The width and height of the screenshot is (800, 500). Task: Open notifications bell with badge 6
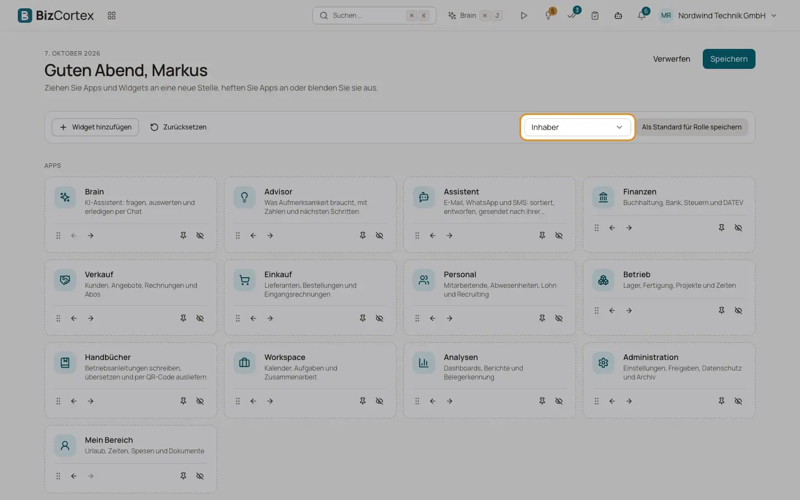[642, 16]
